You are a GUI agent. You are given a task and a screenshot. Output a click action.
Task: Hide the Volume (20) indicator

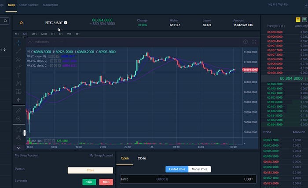(45, 141)
